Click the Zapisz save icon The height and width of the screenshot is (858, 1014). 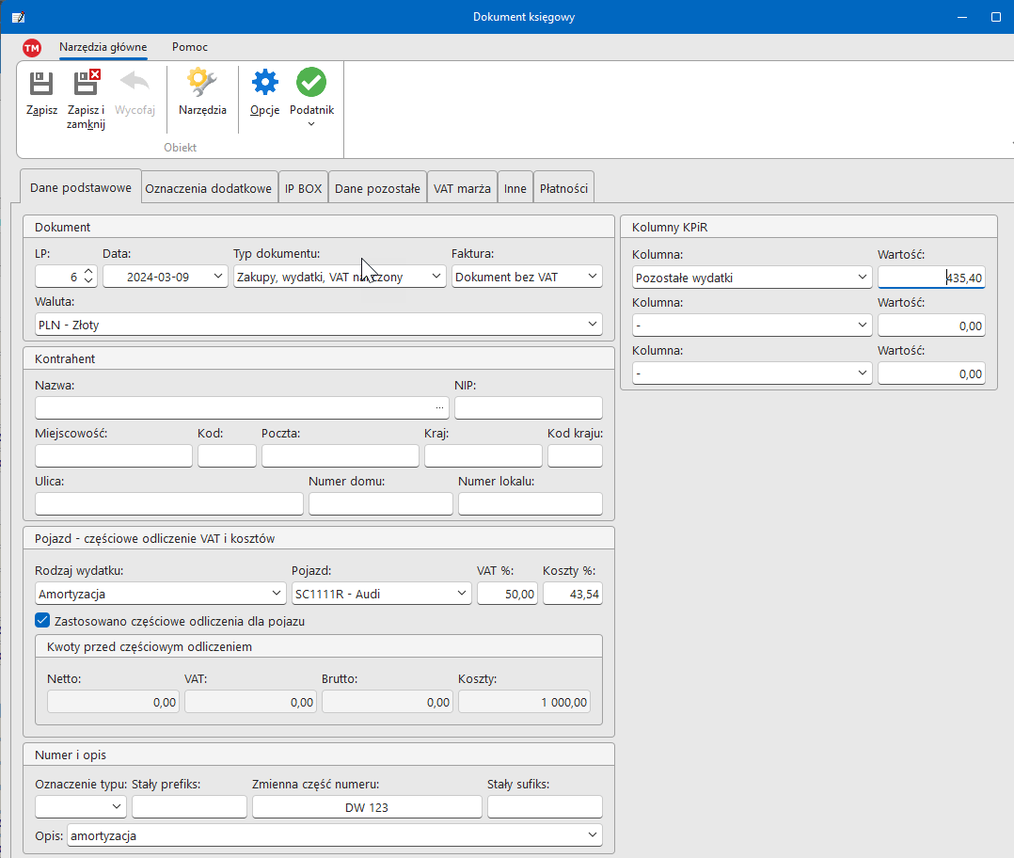41,85
